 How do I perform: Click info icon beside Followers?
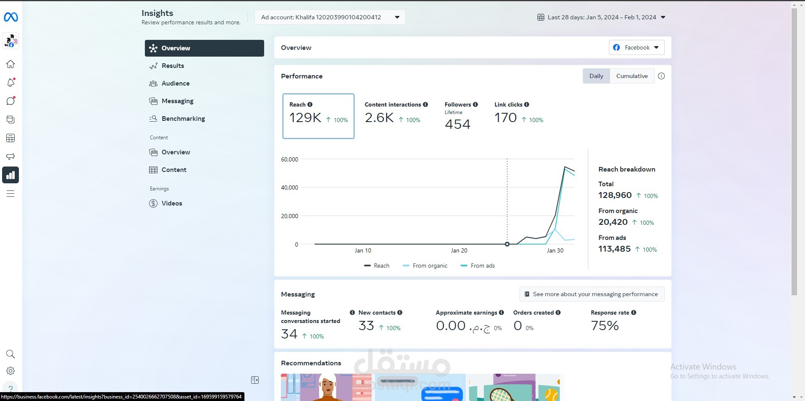pos(475,104)
